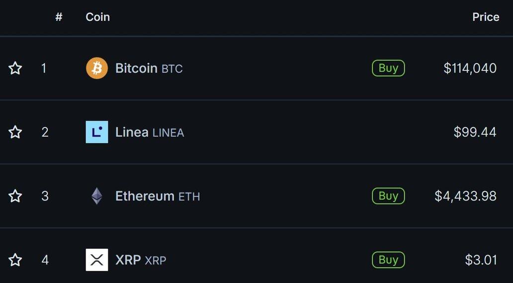Sort by the # rank column header
The width and height of the screenshot is (513, 283).
click(59, 17)
